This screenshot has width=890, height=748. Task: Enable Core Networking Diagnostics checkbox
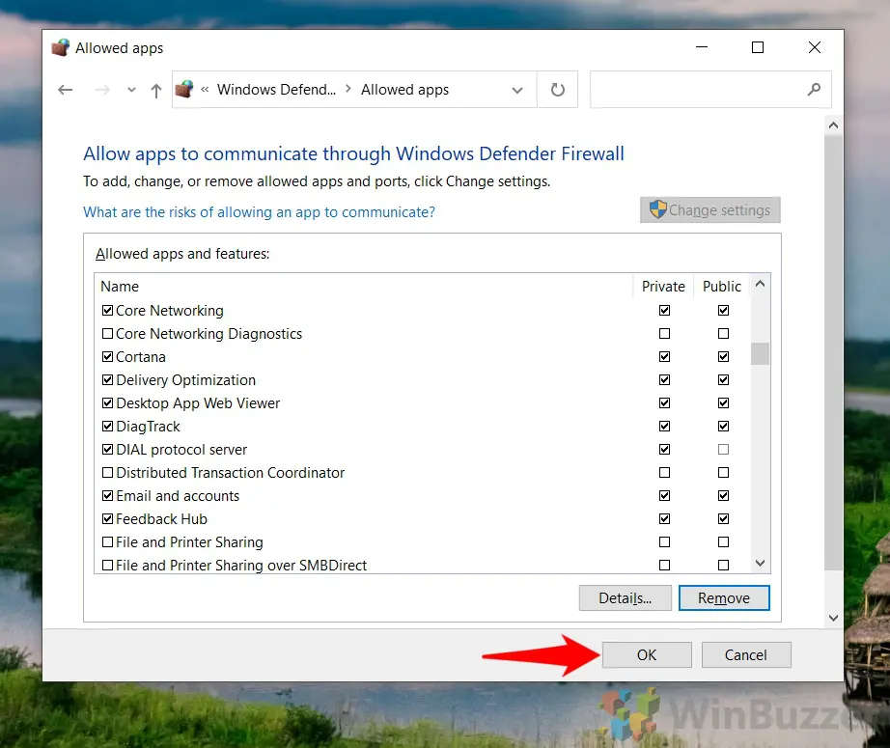107,334
